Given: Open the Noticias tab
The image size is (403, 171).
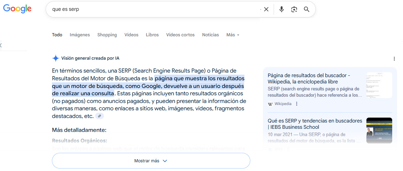Looking at the screenshot, I should click(x=211, y=35).
